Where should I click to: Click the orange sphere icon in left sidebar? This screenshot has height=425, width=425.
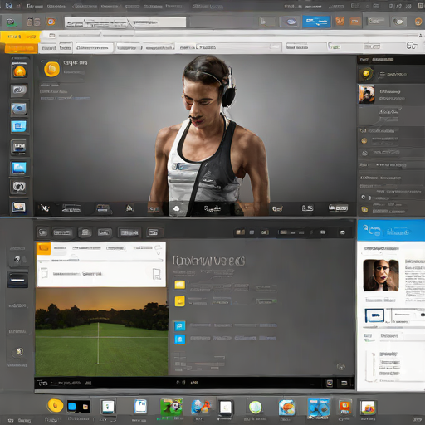point(19,71)
